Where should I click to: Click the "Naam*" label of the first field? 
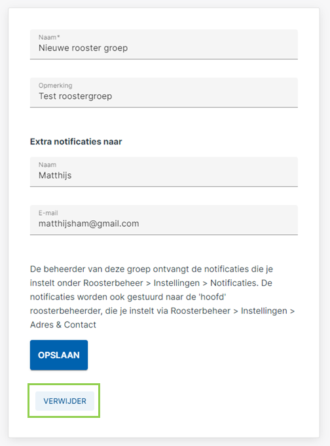tap(49, 37)
